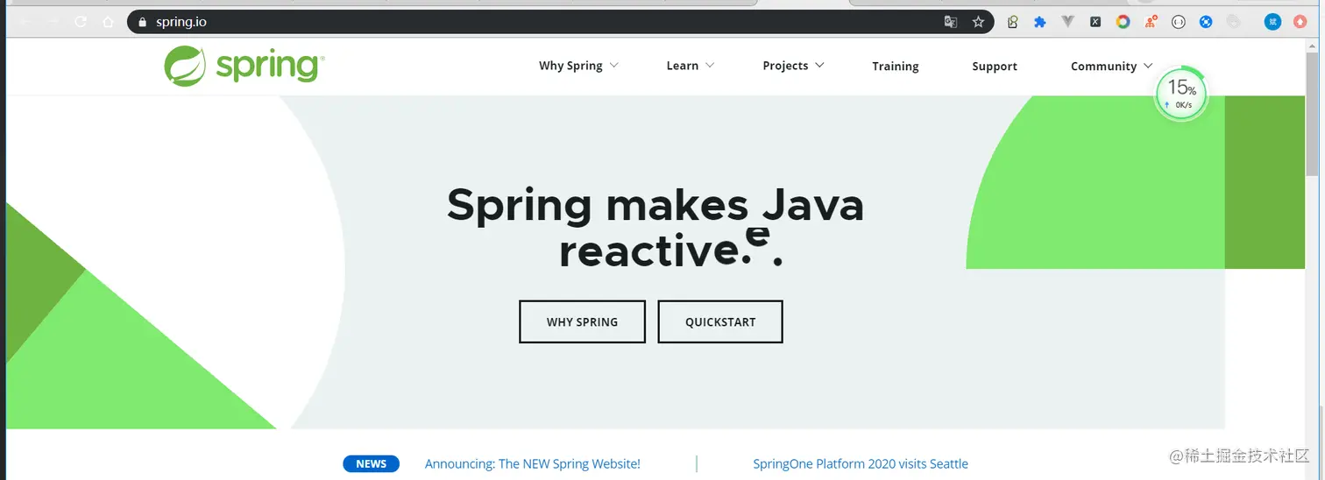The width and height of the screenshot is (1325, 480).
Task: Go to the Support page
Action: pyautogui.click(x=995, y=66)
